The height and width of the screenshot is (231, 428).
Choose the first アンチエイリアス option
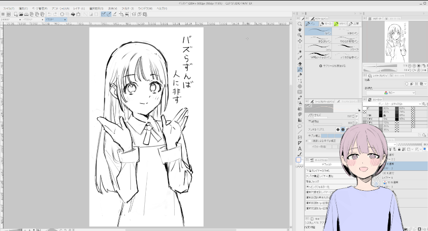coord(338,130)
